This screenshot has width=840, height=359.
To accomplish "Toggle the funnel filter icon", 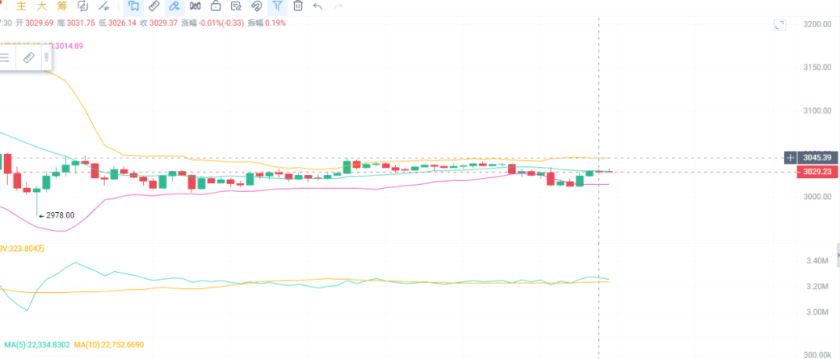I will (277, 6).
